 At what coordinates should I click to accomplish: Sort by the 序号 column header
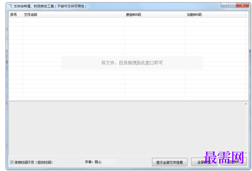click(x=16, y=15)
